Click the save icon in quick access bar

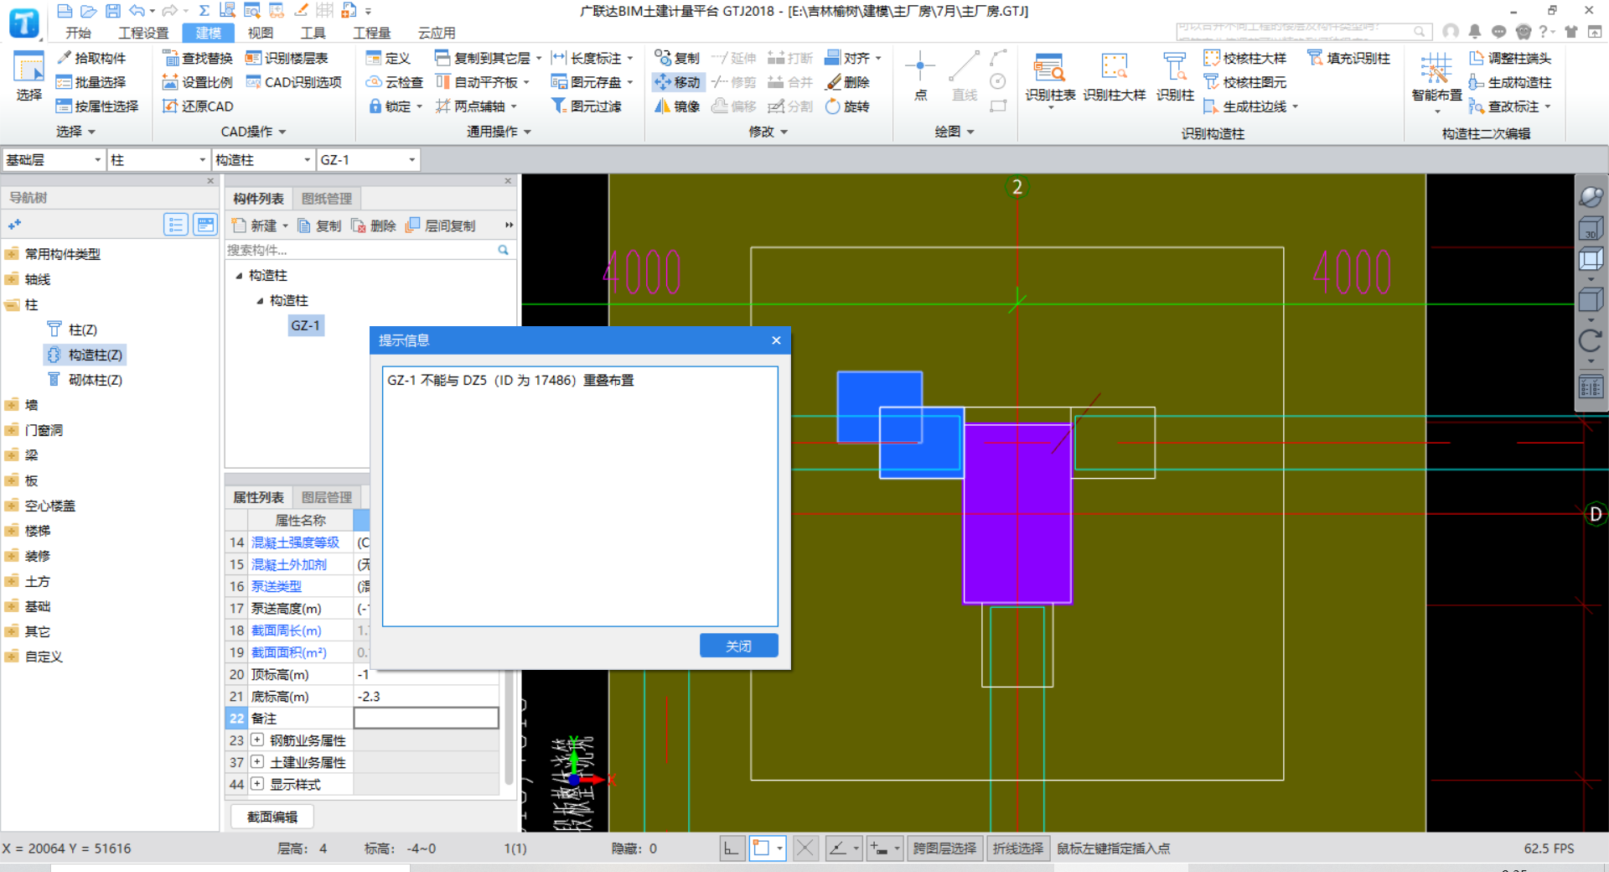coord(112,11)
